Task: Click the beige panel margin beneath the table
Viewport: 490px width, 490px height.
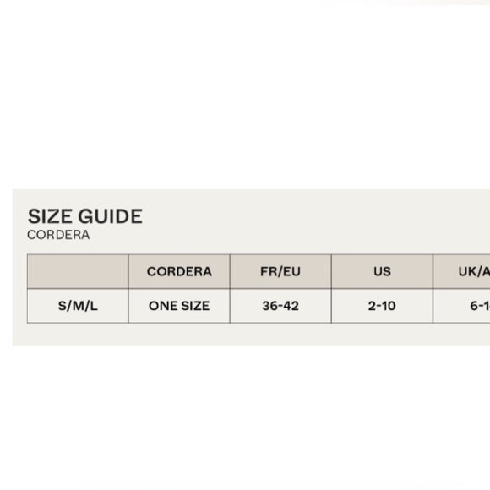Action: click(251, 335)
